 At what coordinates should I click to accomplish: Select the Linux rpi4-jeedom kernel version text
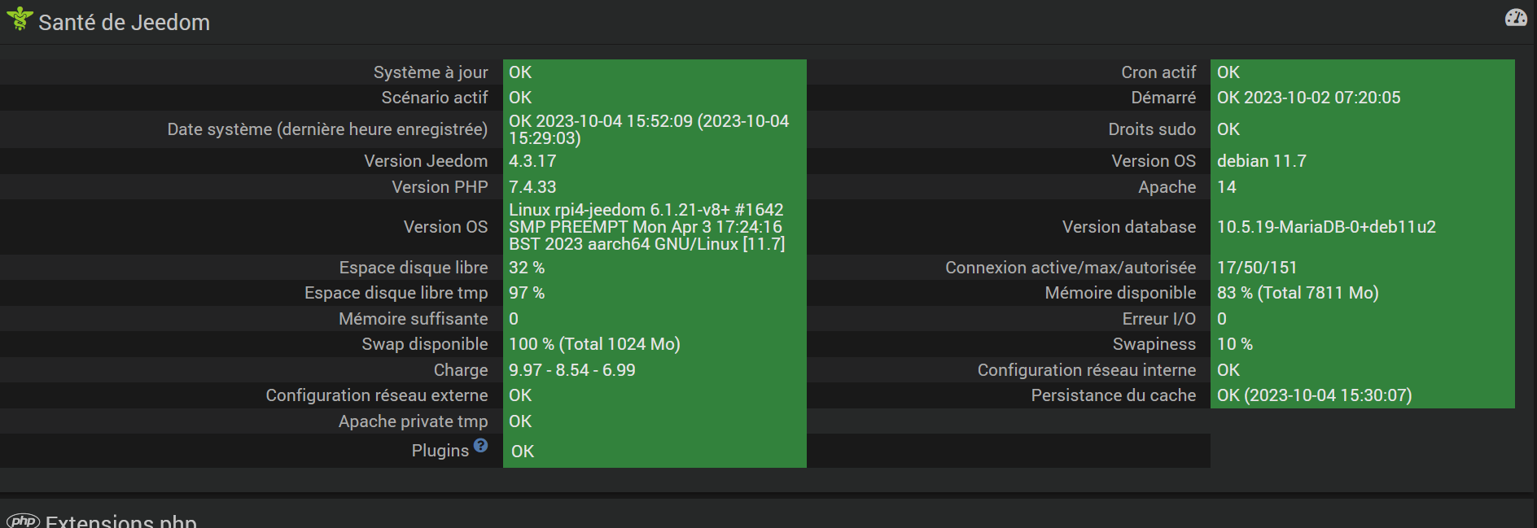pyautogui.click(x=647, y=227)
